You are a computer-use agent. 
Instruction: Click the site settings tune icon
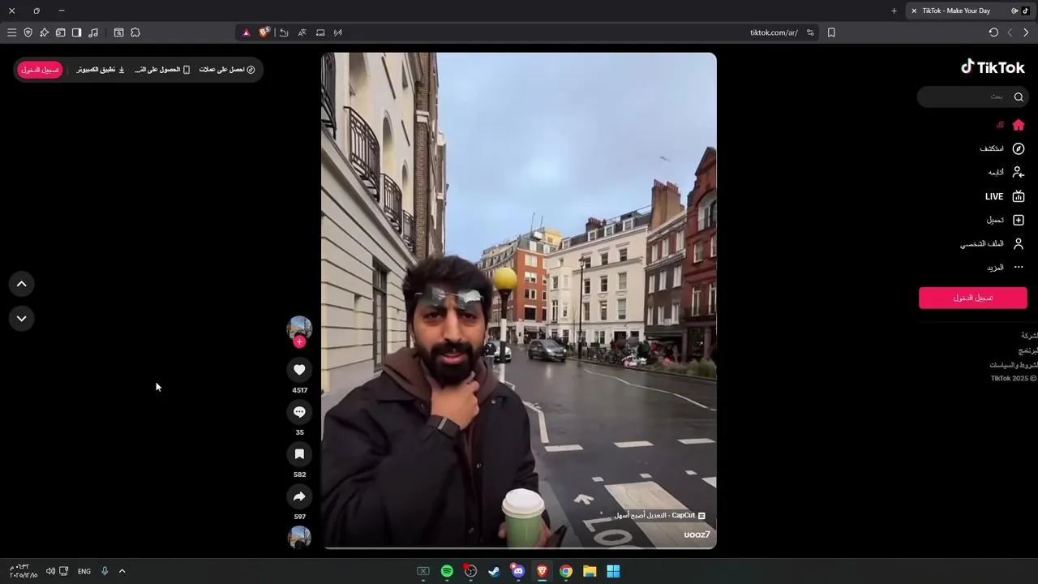coord(810,32)
